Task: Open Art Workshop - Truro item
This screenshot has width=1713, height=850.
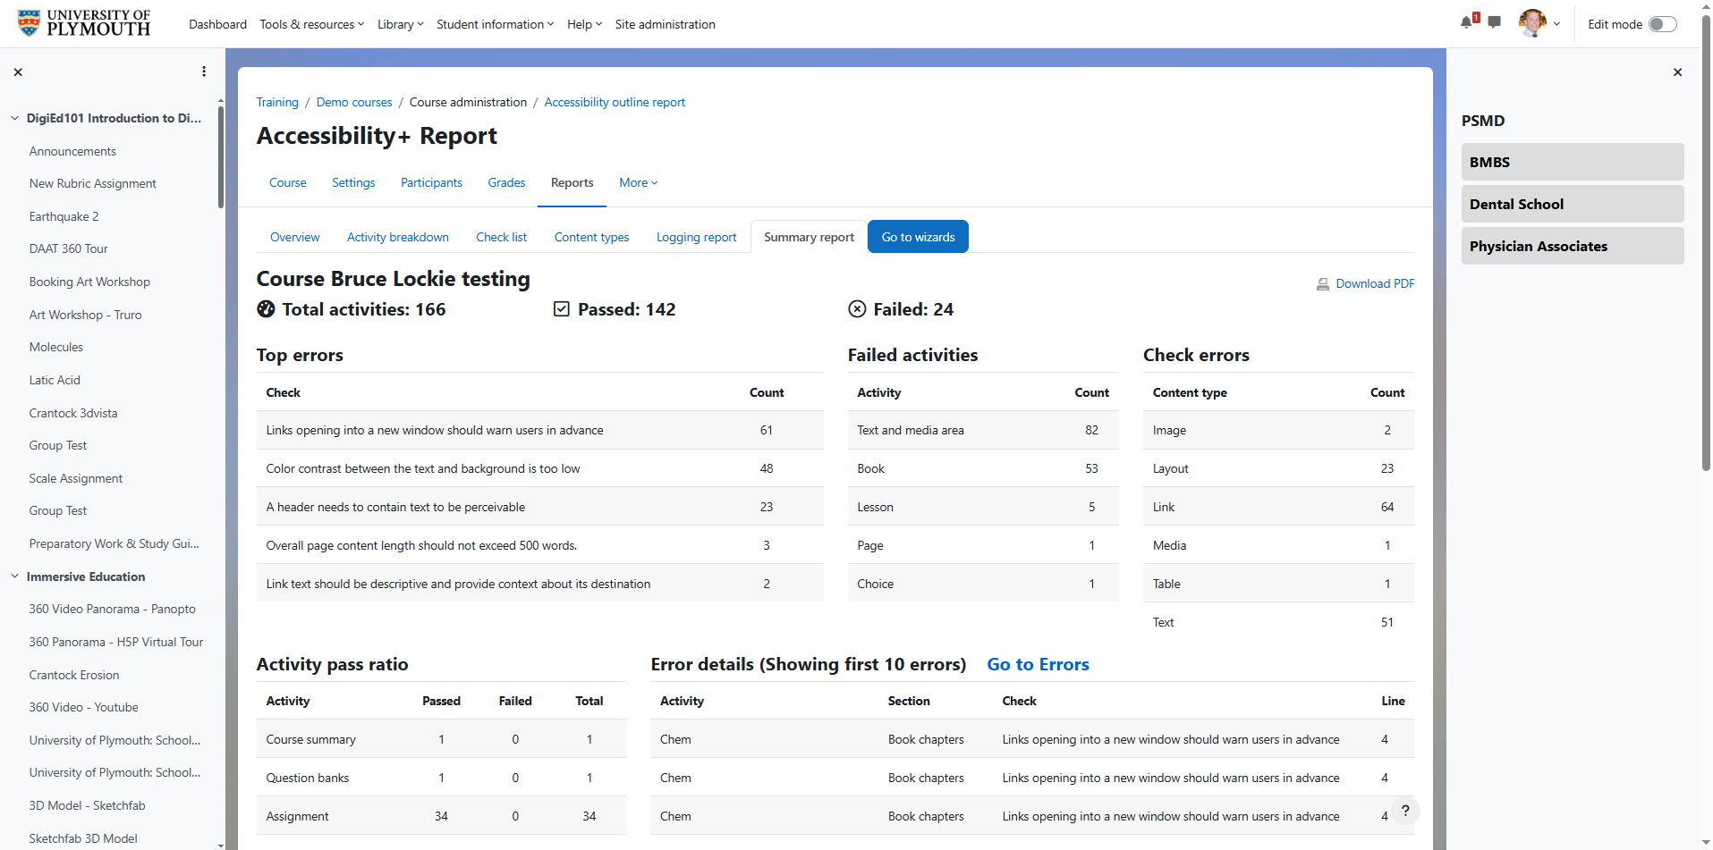Action: [x=85, y=315]
